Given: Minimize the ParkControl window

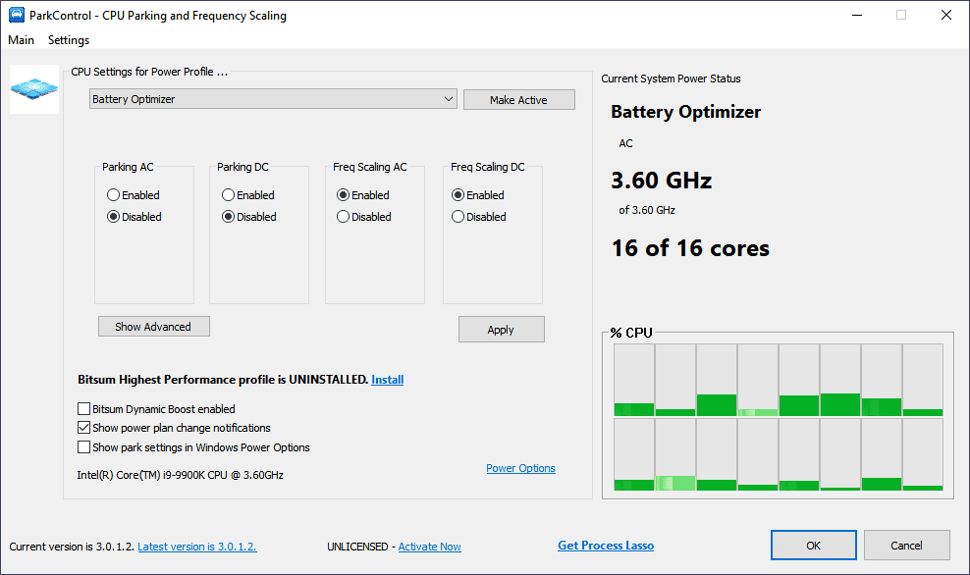Looking at the screenshot, I should (x=857, y=15).
